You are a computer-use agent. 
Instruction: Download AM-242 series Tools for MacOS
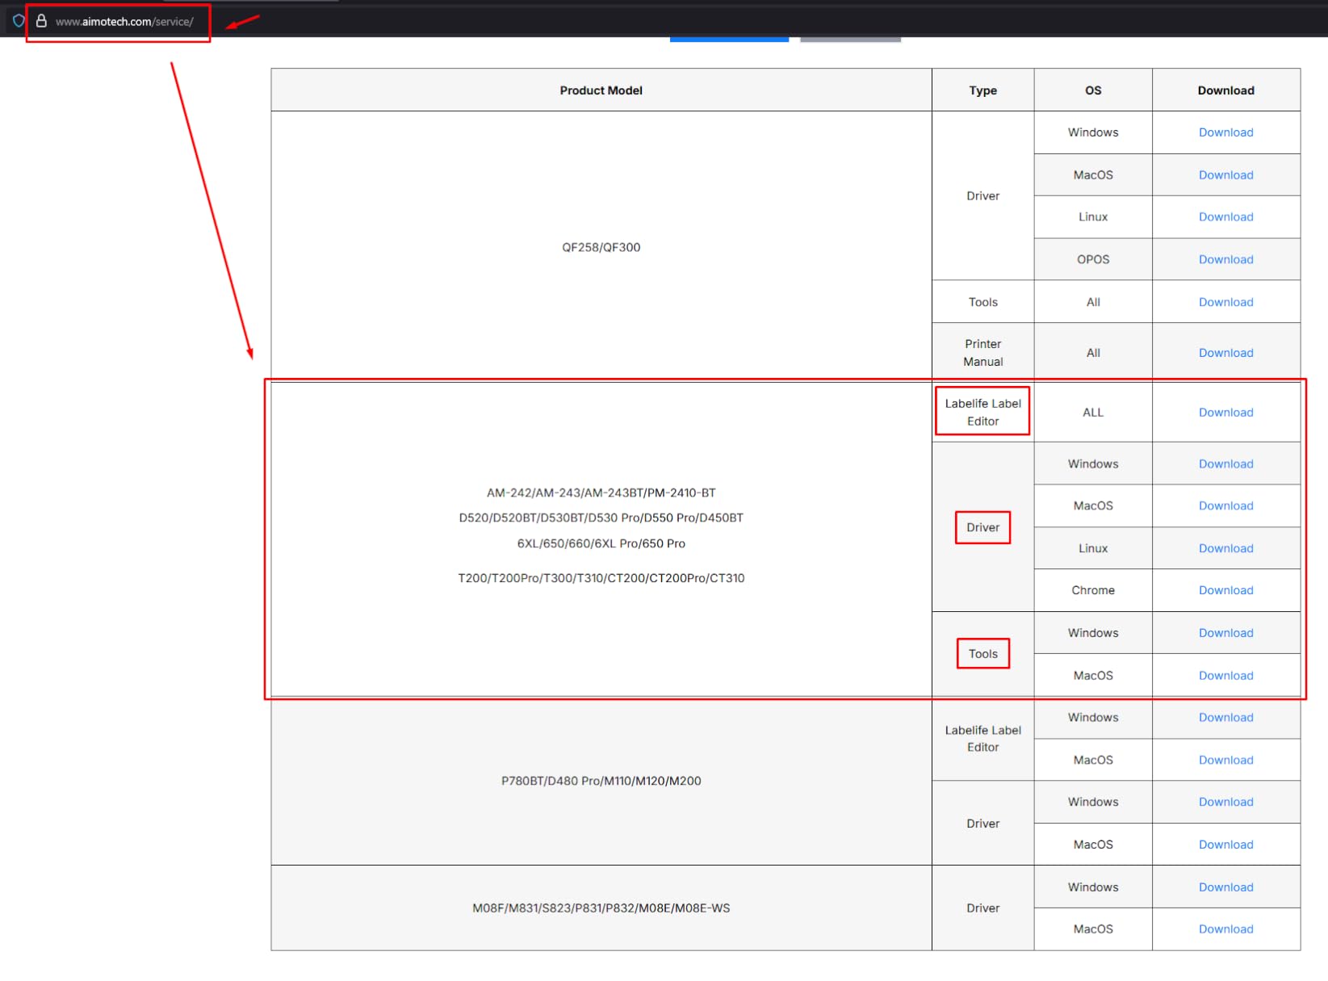[x=1225, y=676]
